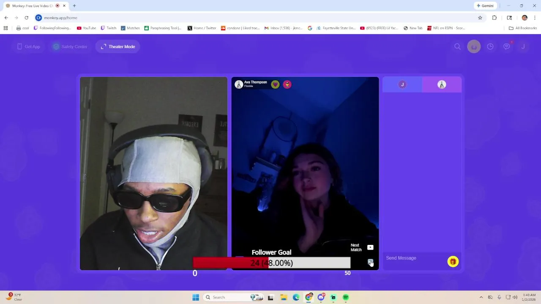The height and width of the screenshot is (304, 541).
Task: Open Chrome extensions puzzle icon
Action: 495,18
